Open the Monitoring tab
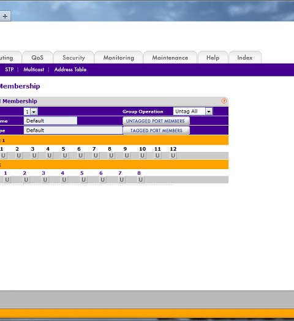 (119, 58)
